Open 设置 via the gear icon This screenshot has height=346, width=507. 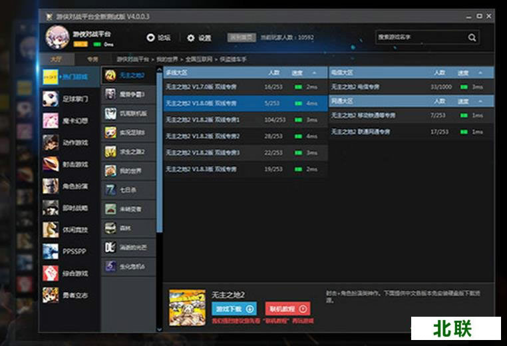click(191, 38)
